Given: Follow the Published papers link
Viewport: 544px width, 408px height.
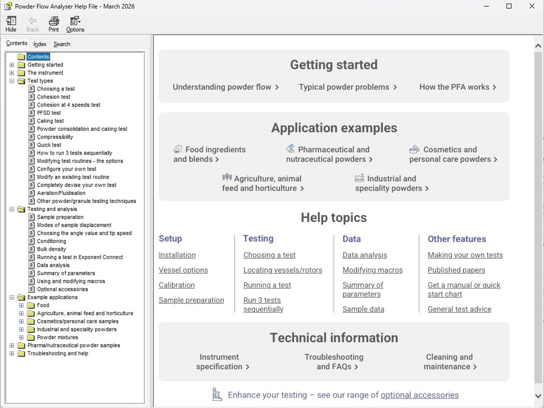Looking at the screenshot, I should pyautogui.click(x=456, y=270).
